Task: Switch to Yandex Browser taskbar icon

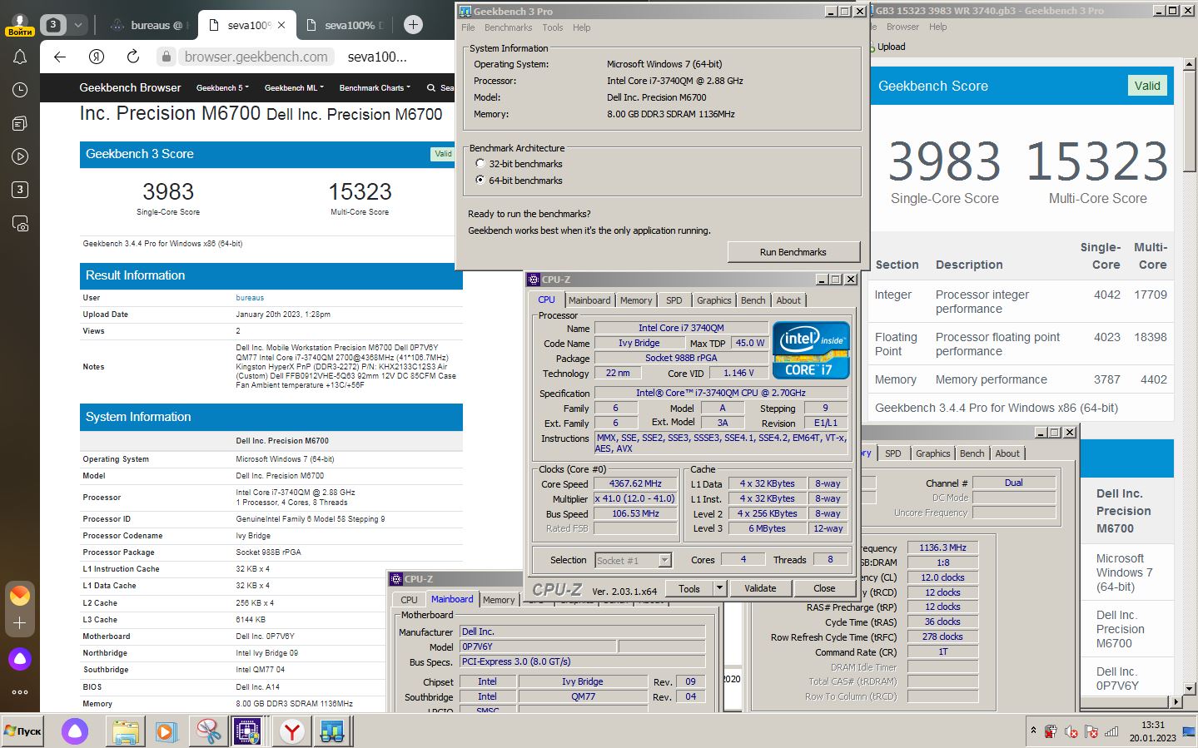Action: coord(292,731)
